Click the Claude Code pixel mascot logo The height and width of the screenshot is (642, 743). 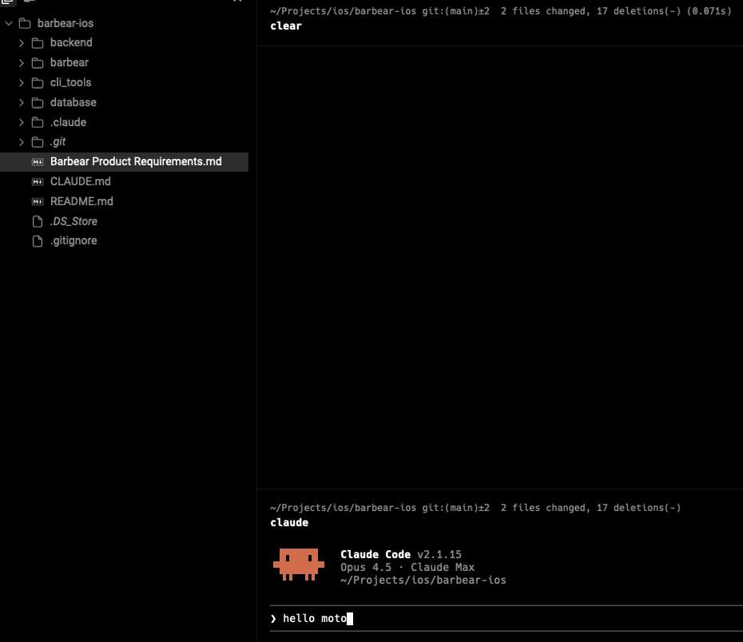pyautogui.click(x=299, y=565)
